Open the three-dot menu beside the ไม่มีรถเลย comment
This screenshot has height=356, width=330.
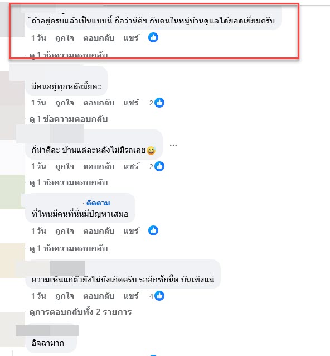pyautogui.click(x=173, y=145)
